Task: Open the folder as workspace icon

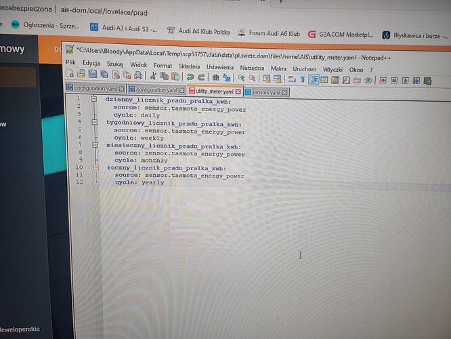Action: (x=357, y=81)
